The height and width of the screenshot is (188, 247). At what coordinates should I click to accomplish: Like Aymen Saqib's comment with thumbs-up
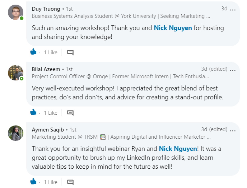(x=33, y=181)
